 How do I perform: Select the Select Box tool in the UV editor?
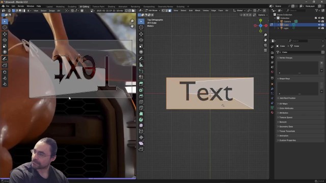[5, 21]
